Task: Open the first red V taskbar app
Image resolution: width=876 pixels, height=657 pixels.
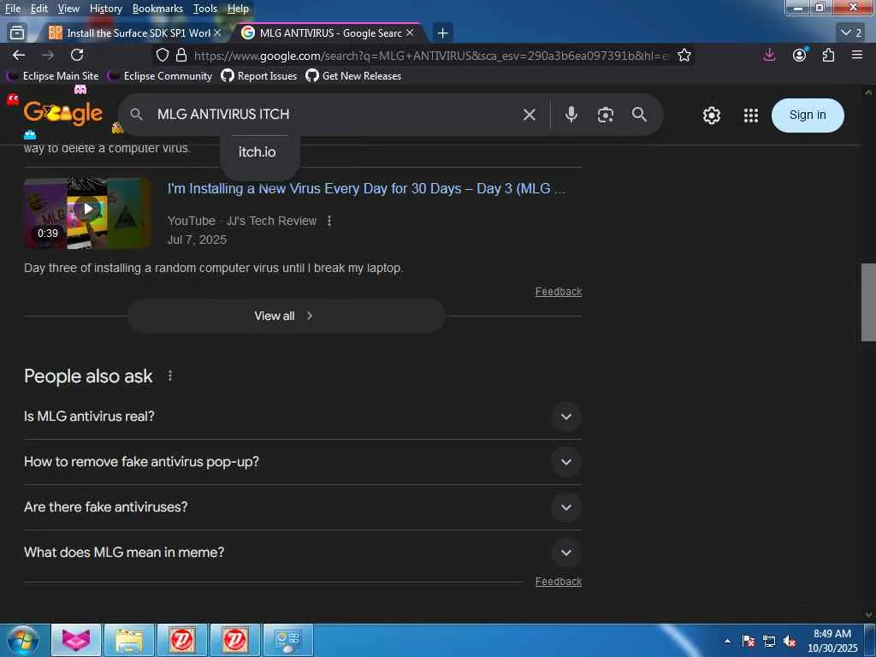Action: point(181,640)
